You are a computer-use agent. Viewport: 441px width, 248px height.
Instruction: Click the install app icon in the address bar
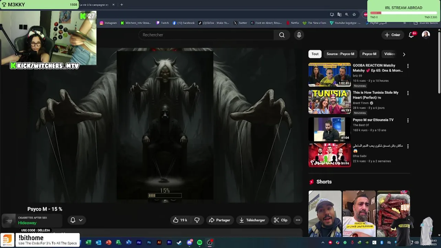(x=332, y=14)
